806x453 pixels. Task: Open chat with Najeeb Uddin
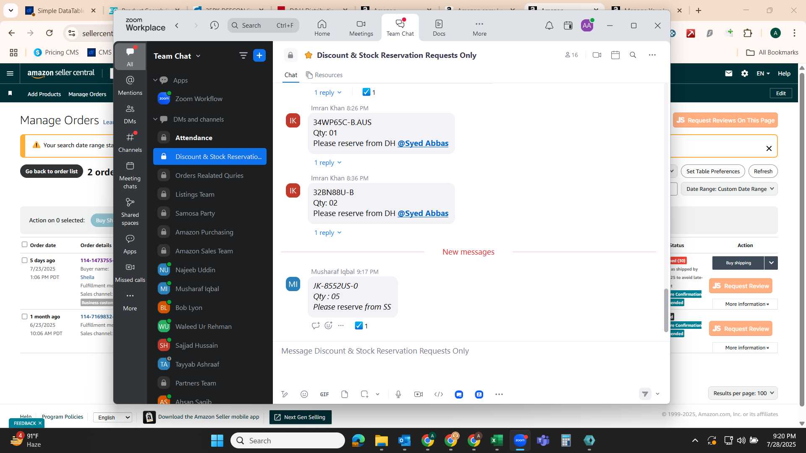pyautogui.click(x=210, y=270)
